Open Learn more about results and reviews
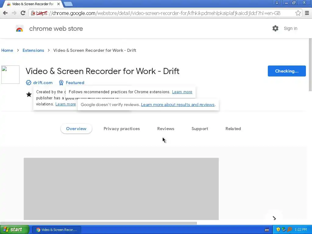 (178, 105)
